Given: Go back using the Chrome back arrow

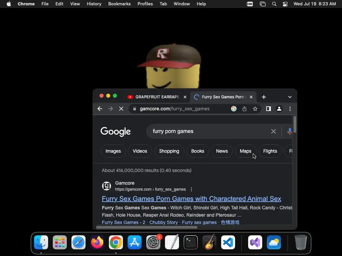Looking at the screenshot, I should pos(100,109).
